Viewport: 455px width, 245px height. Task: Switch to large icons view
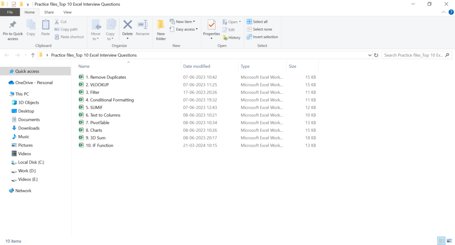[x=449, y=240]
